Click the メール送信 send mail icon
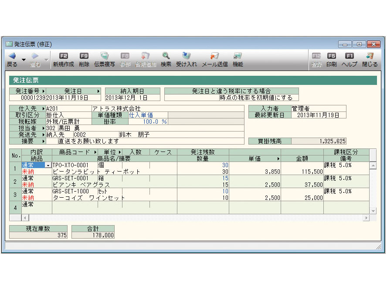The image size is (387, 290). coord(214,56)
